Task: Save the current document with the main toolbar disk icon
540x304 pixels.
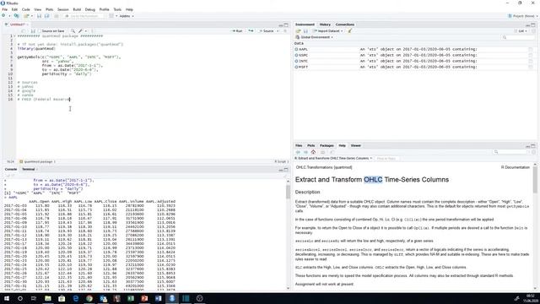Action: tap(40, 16)
